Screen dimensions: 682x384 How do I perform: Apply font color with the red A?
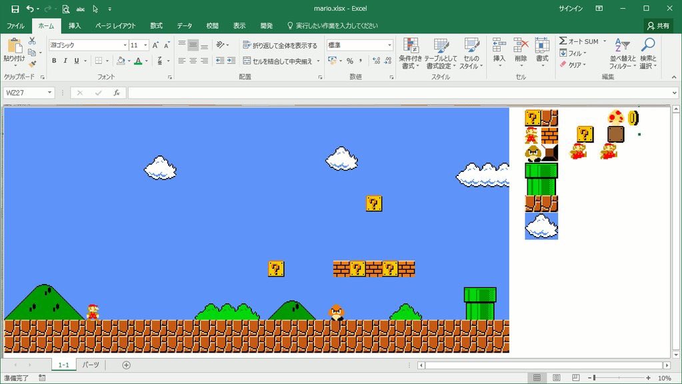138,61
